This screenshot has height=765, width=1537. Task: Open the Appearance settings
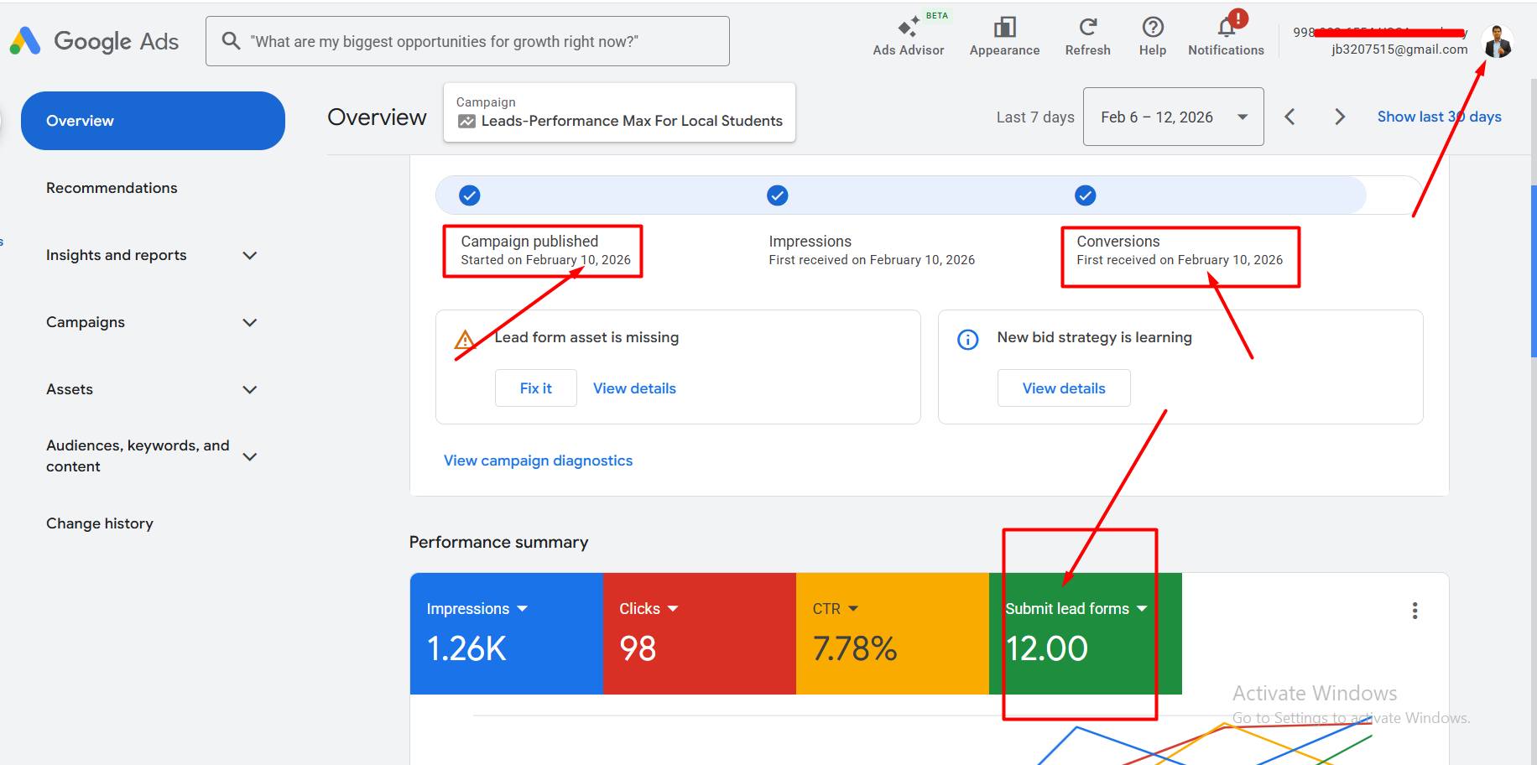coord(1004,36)
